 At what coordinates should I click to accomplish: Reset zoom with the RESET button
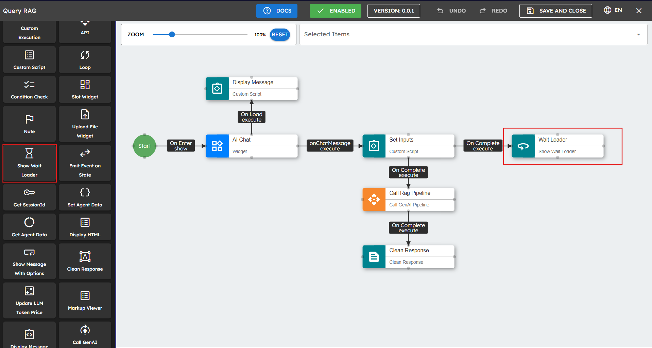tap(280, 35)
